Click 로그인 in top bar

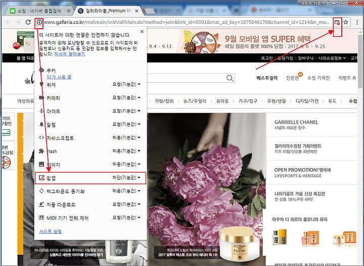(x=267, y=58)
